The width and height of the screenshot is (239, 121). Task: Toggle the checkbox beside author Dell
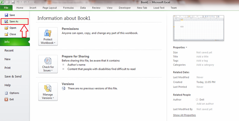tap(197, 99)
